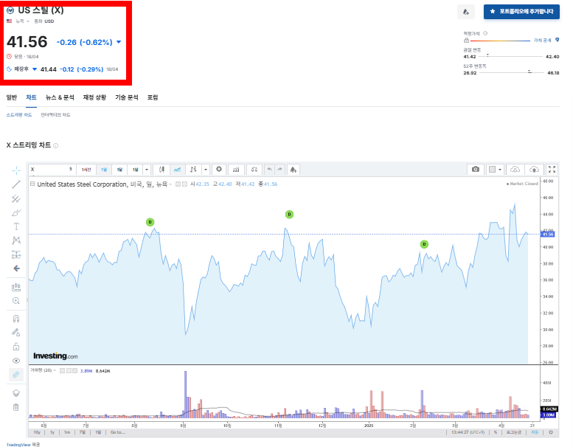Open chart settings gear in top toolbar
Screen dimensions: 573x447
tap(219, 169)
